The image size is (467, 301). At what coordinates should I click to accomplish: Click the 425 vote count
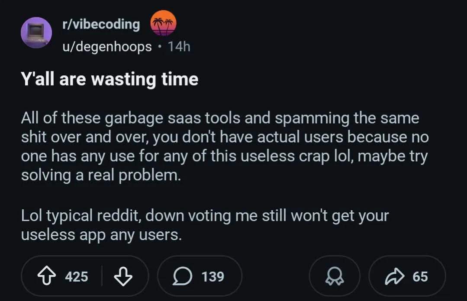(x=77, y=275)
